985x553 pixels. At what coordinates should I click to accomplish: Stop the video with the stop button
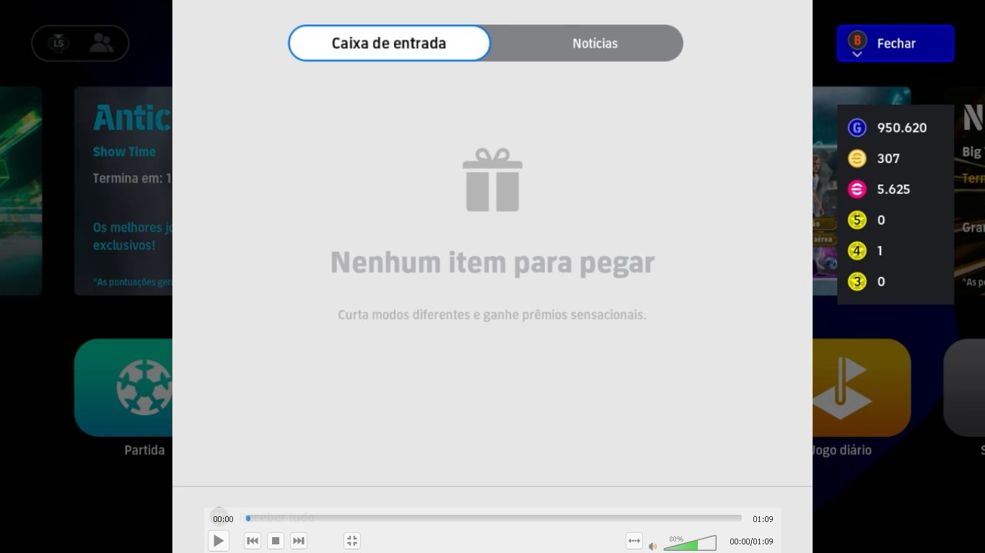(276, 541)
